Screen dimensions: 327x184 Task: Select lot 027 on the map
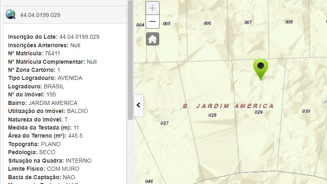point(165,123)
